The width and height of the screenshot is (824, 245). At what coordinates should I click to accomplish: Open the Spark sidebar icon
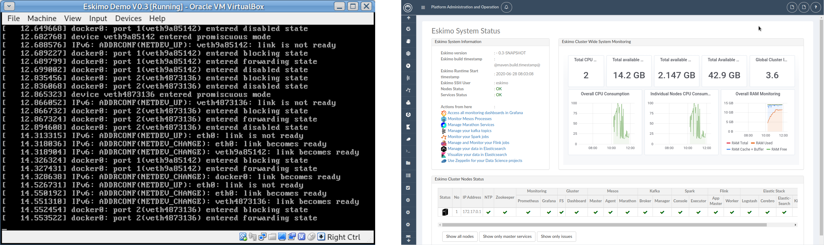click(x=408, y=90)
